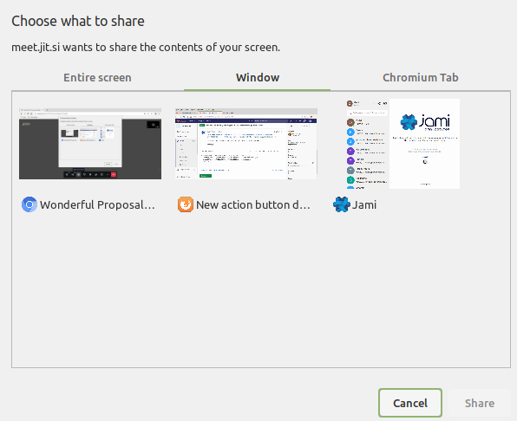Choose the New action button window thumbnail
This screenshot has width=517, height=421.
pyautogui.click(x=246, y=144)
